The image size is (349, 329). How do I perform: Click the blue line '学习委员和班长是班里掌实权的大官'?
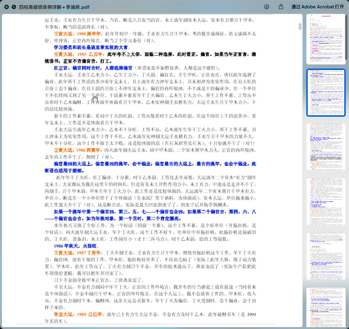(x=91, y=47)
